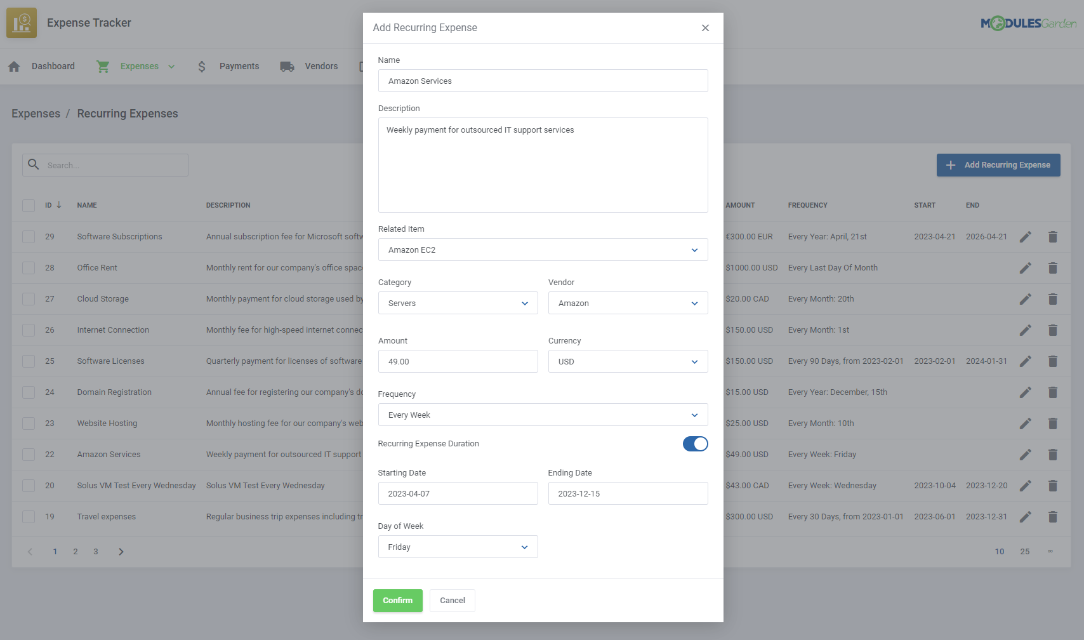Click the search magnifier icon
This screenshot has height=640, width=1084.
tap(33, 164)
